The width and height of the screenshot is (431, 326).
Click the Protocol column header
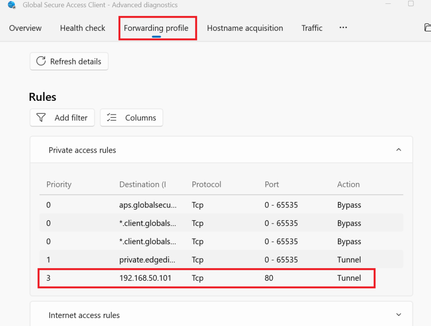(x=206, y=184)
